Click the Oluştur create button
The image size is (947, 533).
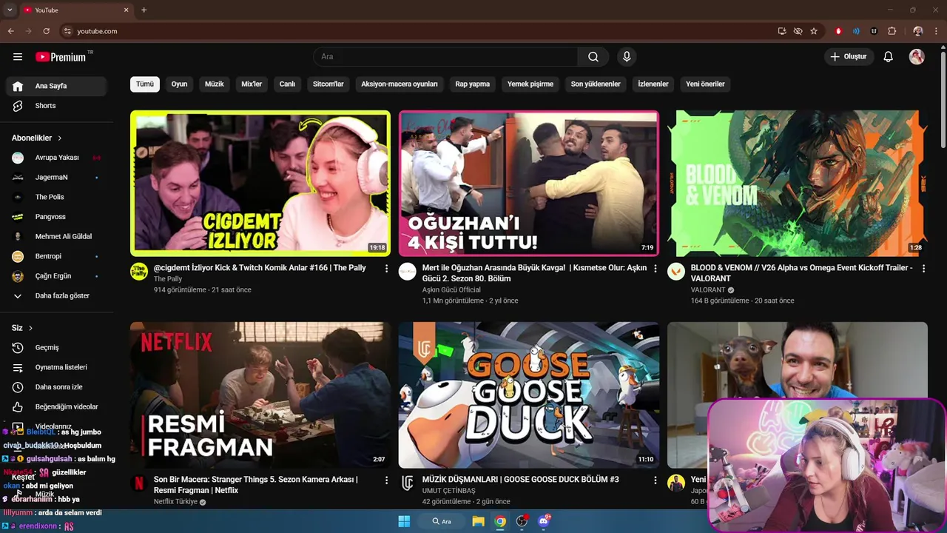tap(849, 57)
